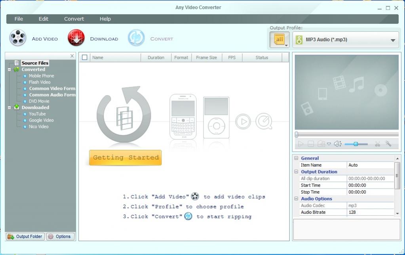Click the snapshot camera icon
The width and height of the screenshot is (405, 255).
coord(321,144)
